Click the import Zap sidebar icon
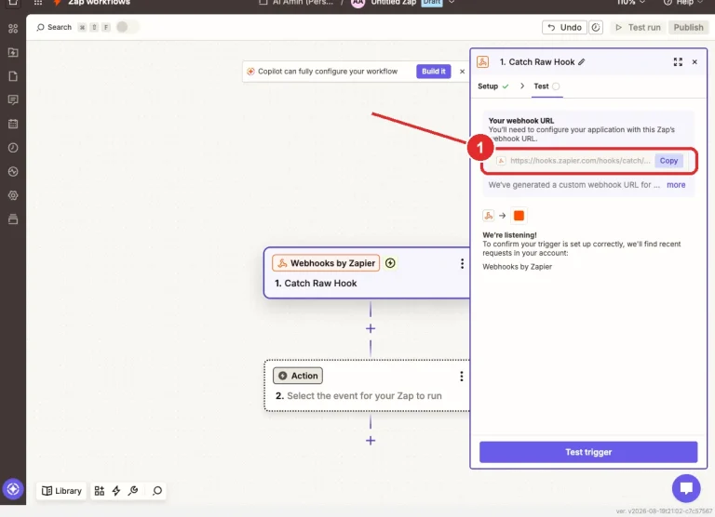Image resolution: width=715 pixels, height=517 pixels. tap(13, 52)
